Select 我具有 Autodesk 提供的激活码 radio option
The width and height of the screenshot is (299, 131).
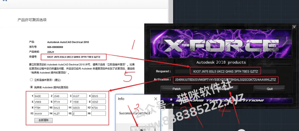coord(31,87)
